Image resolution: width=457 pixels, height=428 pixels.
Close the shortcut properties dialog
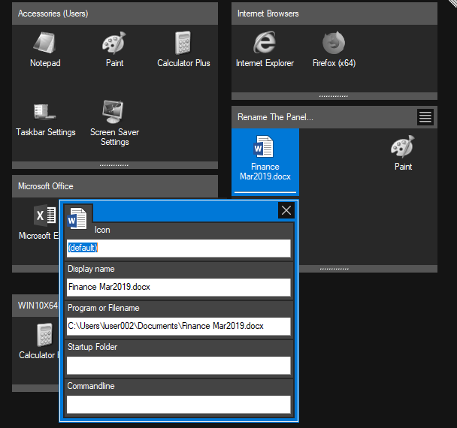tap(286, 210)
